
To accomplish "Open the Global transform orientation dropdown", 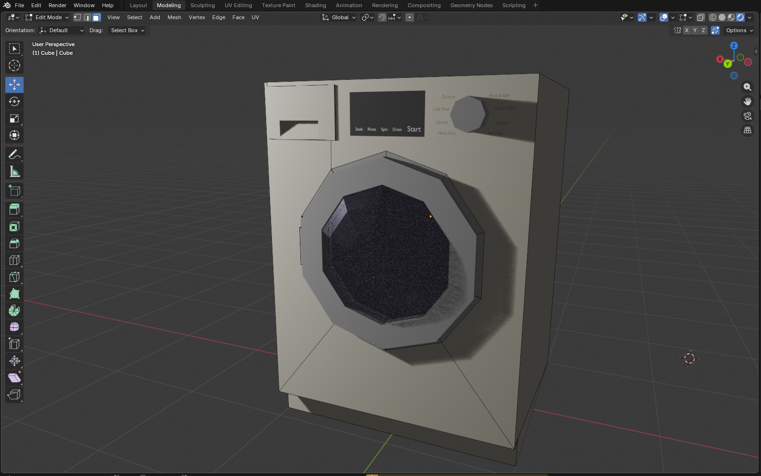I will [339, 17].
